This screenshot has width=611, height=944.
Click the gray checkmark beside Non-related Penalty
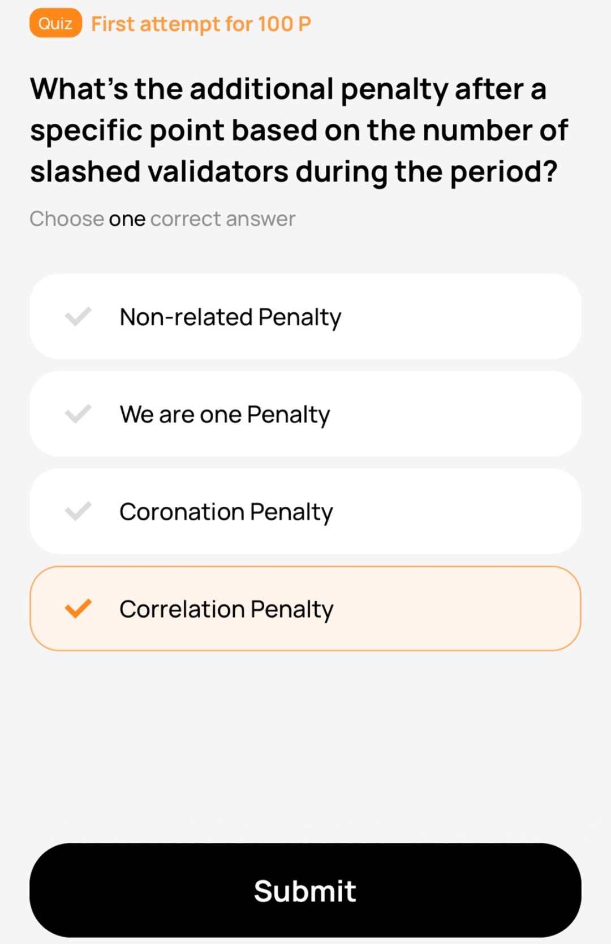(78, 317)
